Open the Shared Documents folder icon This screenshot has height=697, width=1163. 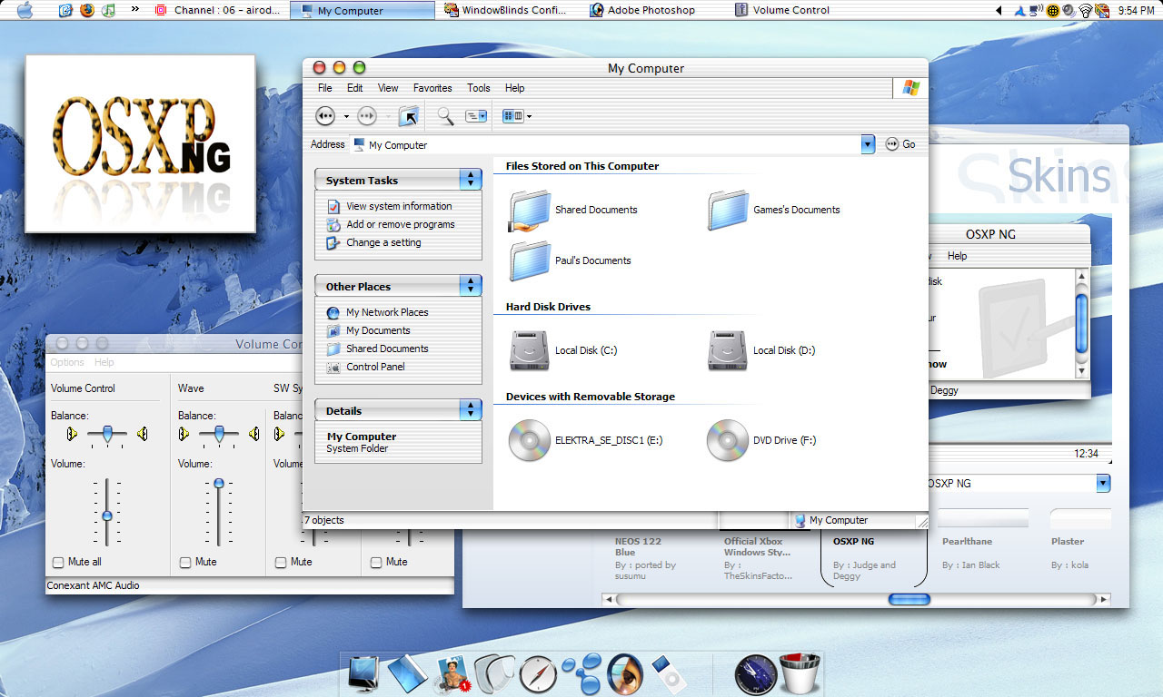tap(530, 211)
